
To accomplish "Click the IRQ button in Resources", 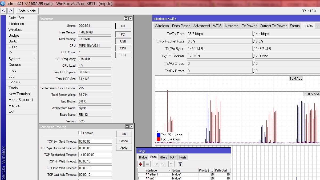I will 123,55.
